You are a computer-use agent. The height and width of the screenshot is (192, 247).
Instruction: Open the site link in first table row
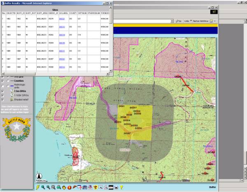(x=62, y=18)
